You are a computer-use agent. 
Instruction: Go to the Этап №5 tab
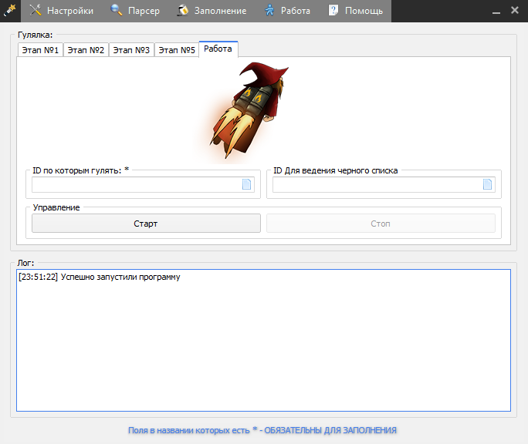pyautogui.click(x=177, y=50)
